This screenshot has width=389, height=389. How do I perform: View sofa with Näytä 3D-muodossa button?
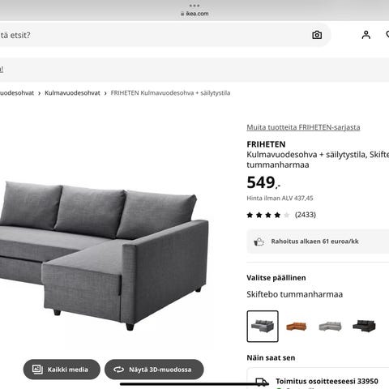coord(154,370)
